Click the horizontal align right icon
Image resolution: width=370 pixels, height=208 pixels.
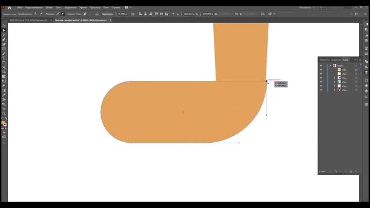point(150,14)
